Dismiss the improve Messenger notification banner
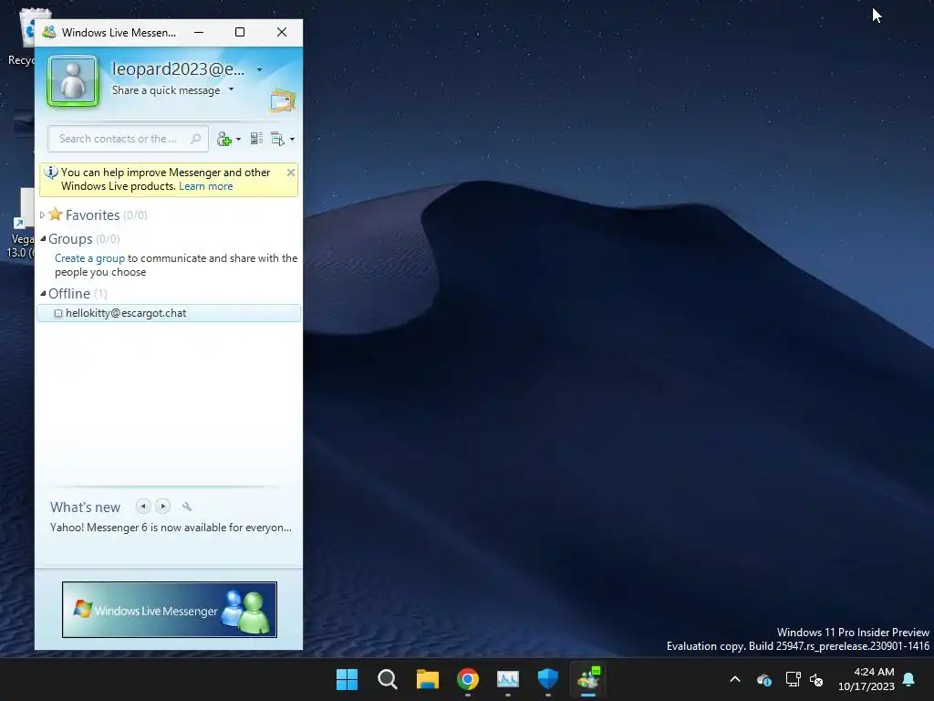The height and width of the screenshot is (701, 934). pyautogui.click(x=291, y=173)
